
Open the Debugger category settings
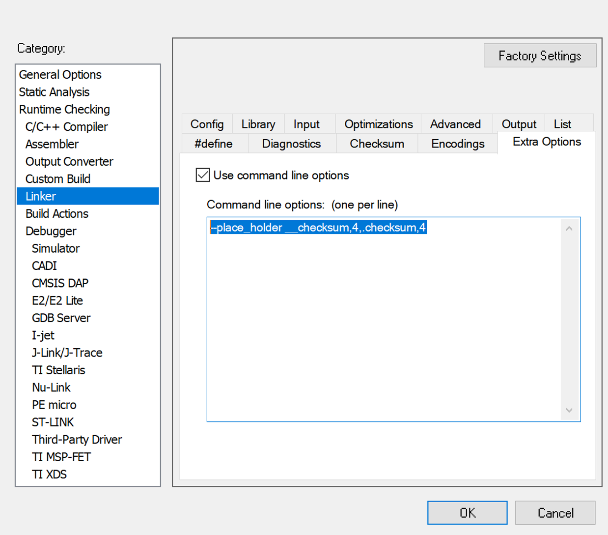tap(51, 231)
